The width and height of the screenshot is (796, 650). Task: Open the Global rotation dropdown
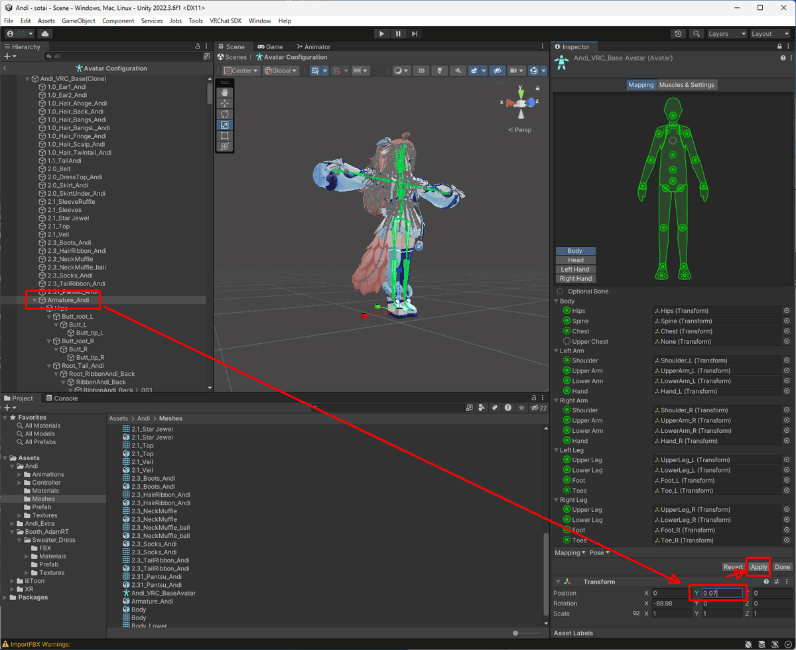(281, 70)
